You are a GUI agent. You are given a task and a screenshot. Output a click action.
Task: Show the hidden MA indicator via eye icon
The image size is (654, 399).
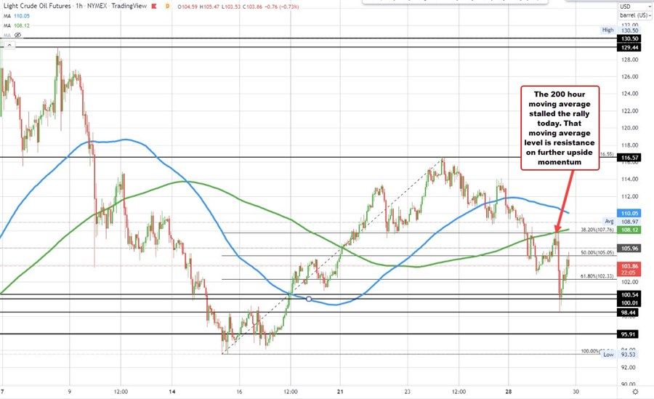(17, 35)
